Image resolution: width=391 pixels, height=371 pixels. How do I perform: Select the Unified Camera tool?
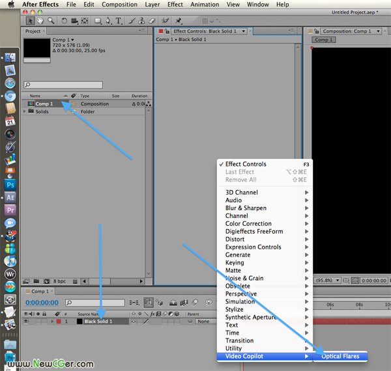coord(74,21)
